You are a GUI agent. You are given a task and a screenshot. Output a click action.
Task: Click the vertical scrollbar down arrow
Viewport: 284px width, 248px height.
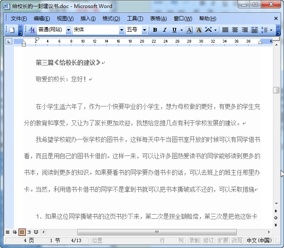tap(276, 204)
